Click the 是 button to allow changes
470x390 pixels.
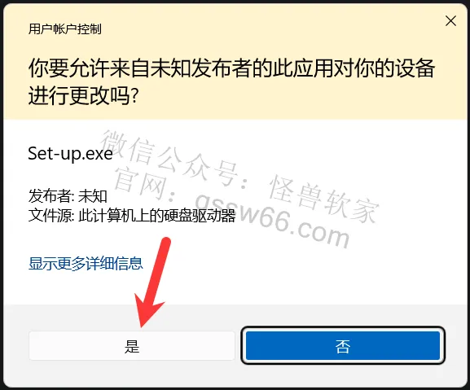[132, 346]
